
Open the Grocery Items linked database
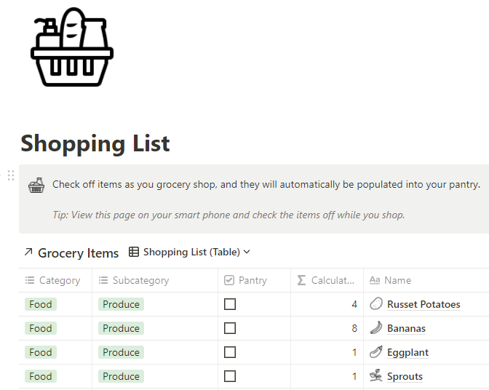click(78, 252)
